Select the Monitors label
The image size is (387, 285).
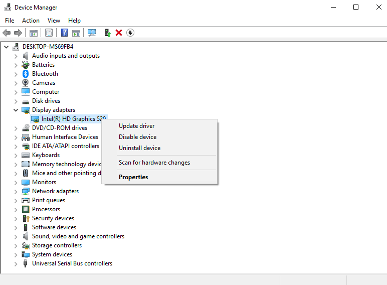tap(44, 182)
